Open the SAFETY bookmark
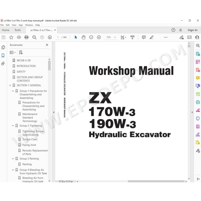The width and height of the screenshot is (201, 201). click(x=21, y=72)
